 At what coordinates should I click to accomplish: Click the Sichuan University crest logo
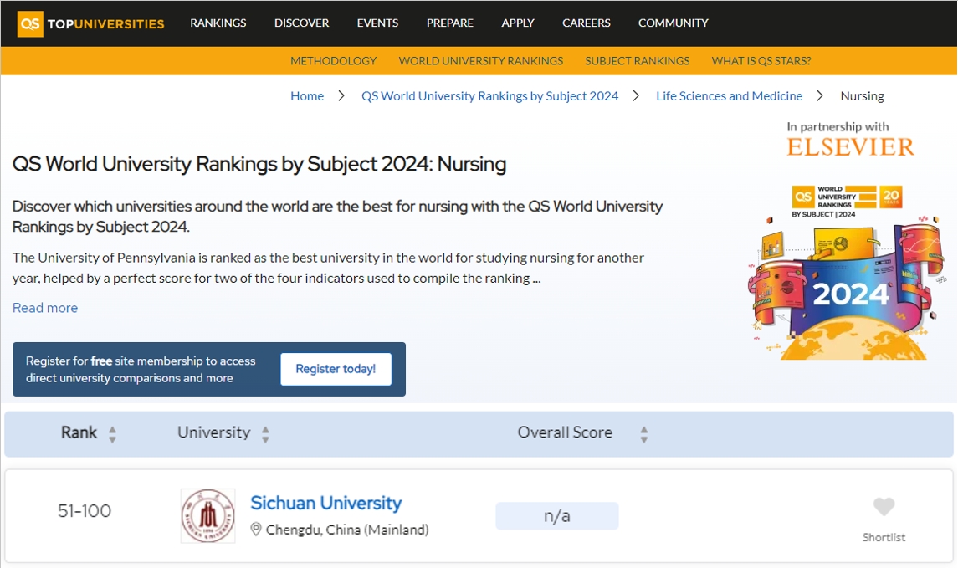(207, 516)
